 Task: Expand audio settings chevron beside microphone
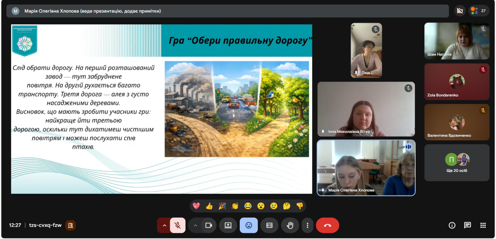164,225
